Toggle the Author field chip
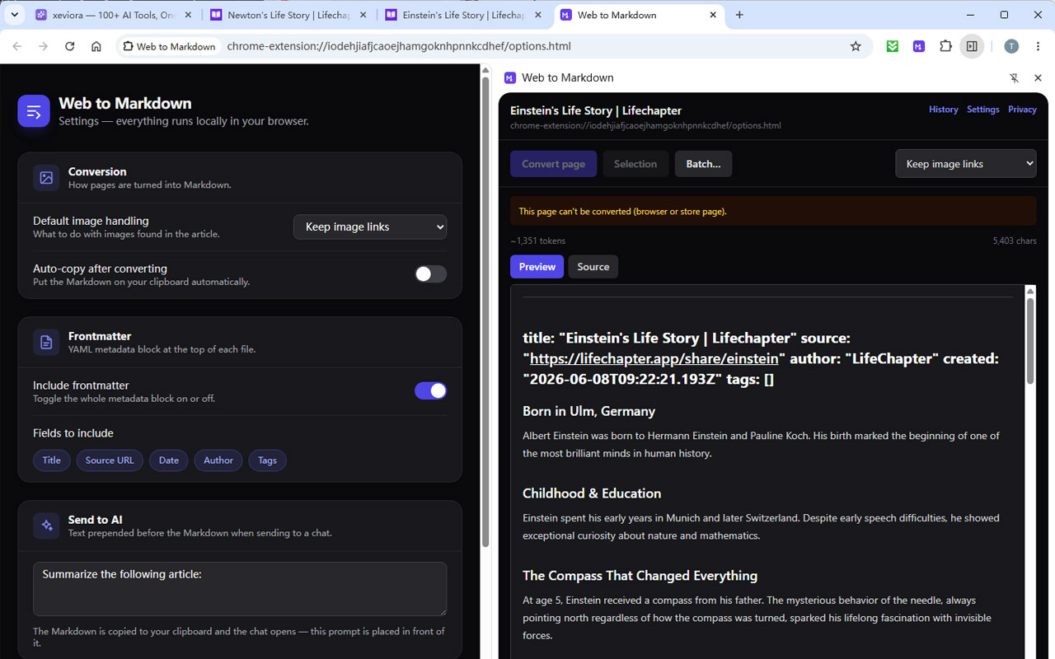The width and height of the screenshot is (1055, 659). (218, 460)
